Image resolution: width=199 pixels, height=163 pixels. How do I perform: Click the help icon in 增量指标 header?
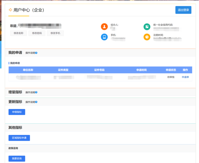36,92
